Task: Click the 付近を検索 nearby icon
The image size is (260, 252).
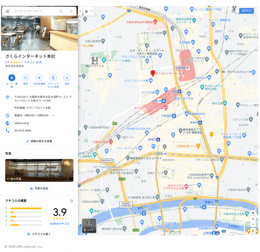Action: click(39, 78)
